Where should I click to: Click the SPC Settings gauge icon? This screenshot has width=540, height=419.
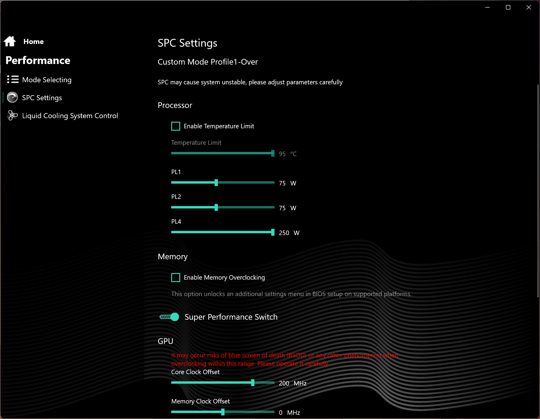[12, 97]
